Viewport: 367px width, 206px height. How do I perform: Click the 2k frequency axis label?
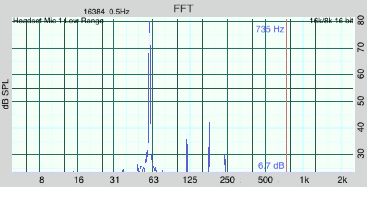(342, 180)
